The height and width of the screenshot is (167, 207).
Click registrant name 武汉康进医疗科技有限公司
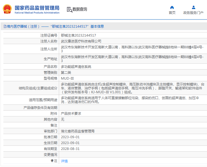point(81,41)
